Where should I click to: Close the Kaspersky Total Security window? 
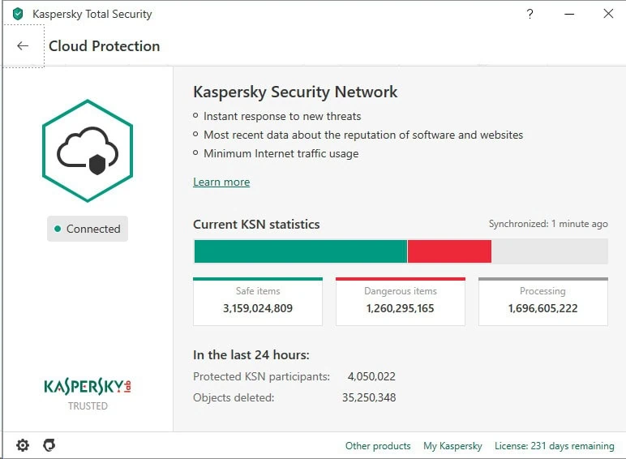click(607, 14)
